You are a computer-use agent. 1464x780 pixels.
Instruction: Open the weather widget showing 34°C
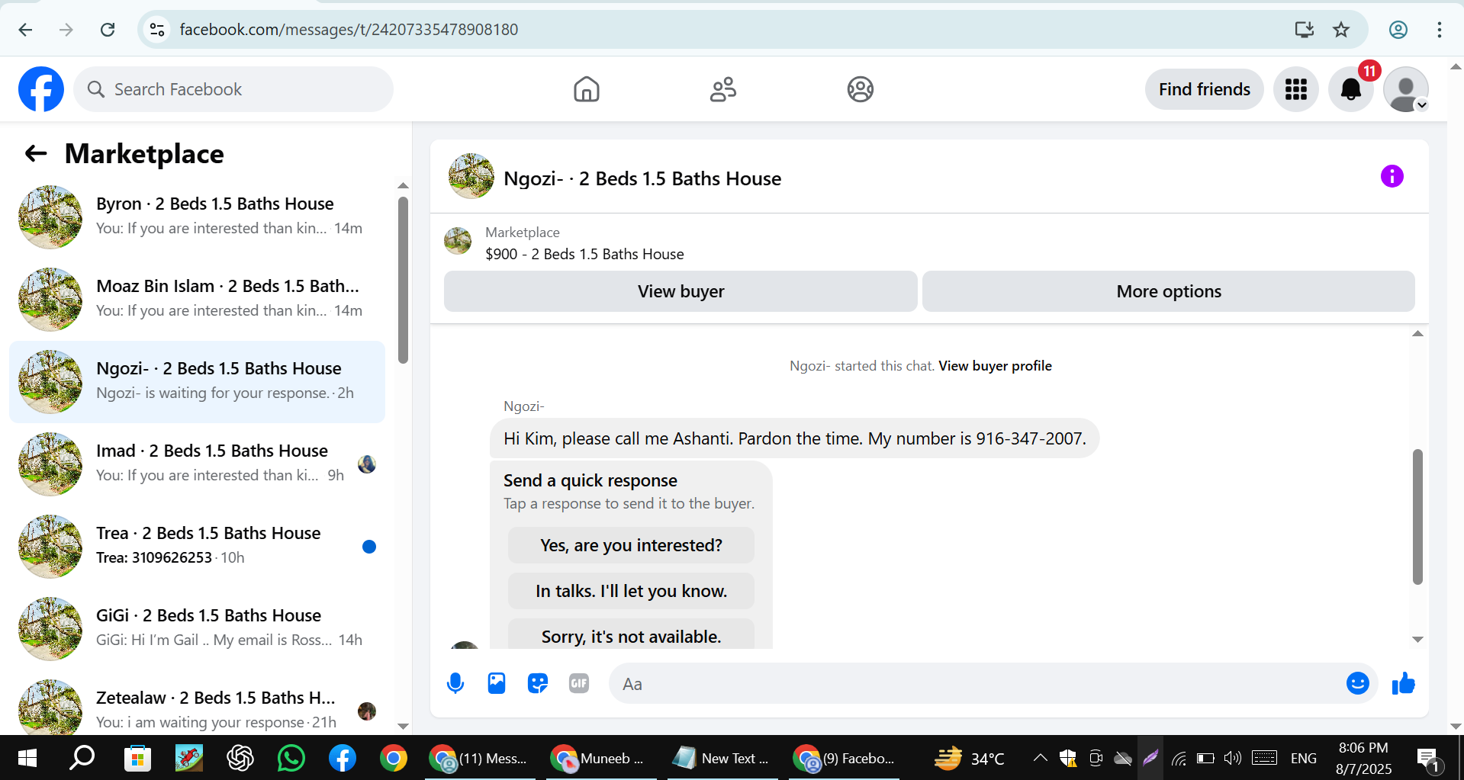click(x=970, y=758)
